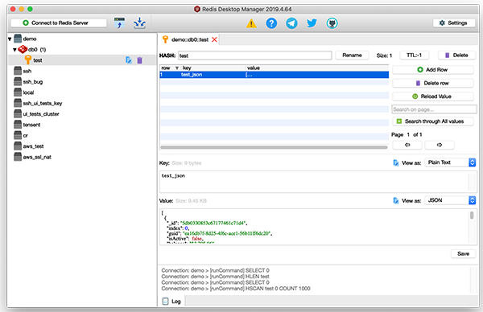This screenshot has height=312, width=483.
Task: Click Delete row button
Action: click(x=433, y=83)
